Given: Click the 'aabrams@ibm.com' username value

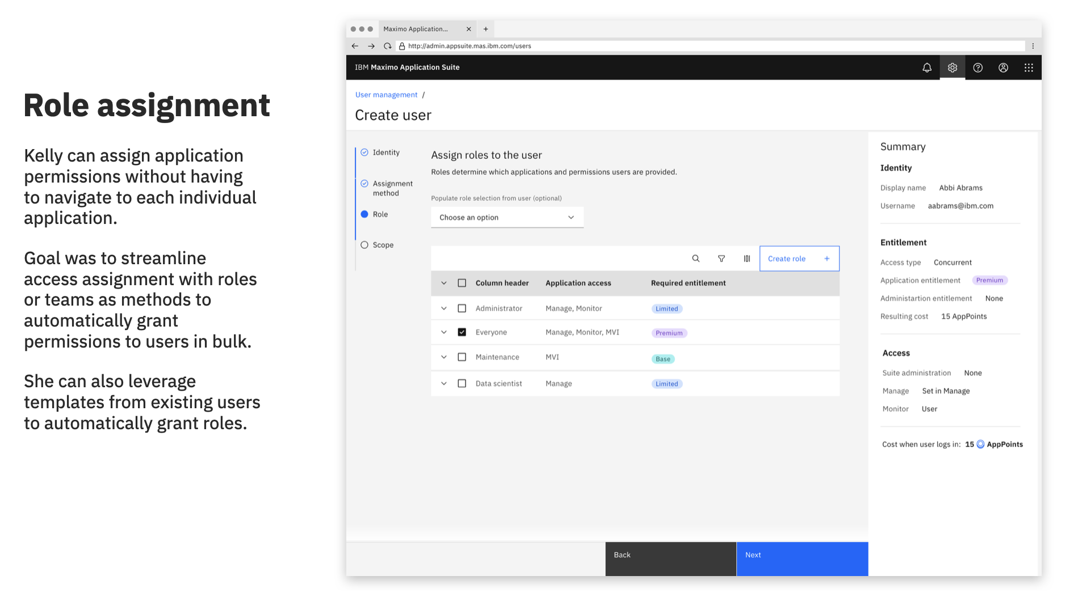Looking at the screenshot, I should point(961,206).
